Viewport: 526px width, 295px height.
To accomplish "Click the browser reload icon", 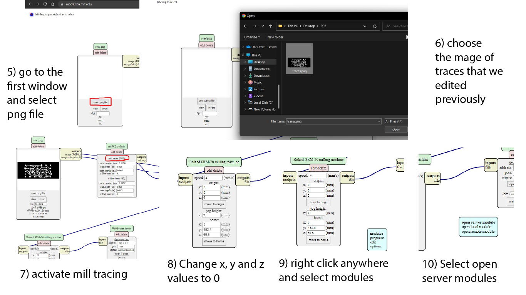I will coord(45,4).
